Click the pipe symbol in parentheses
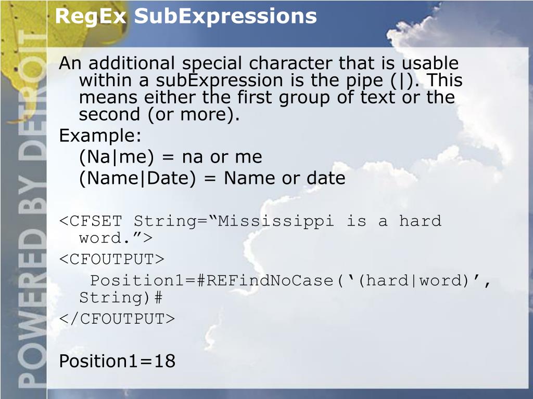 402,81
